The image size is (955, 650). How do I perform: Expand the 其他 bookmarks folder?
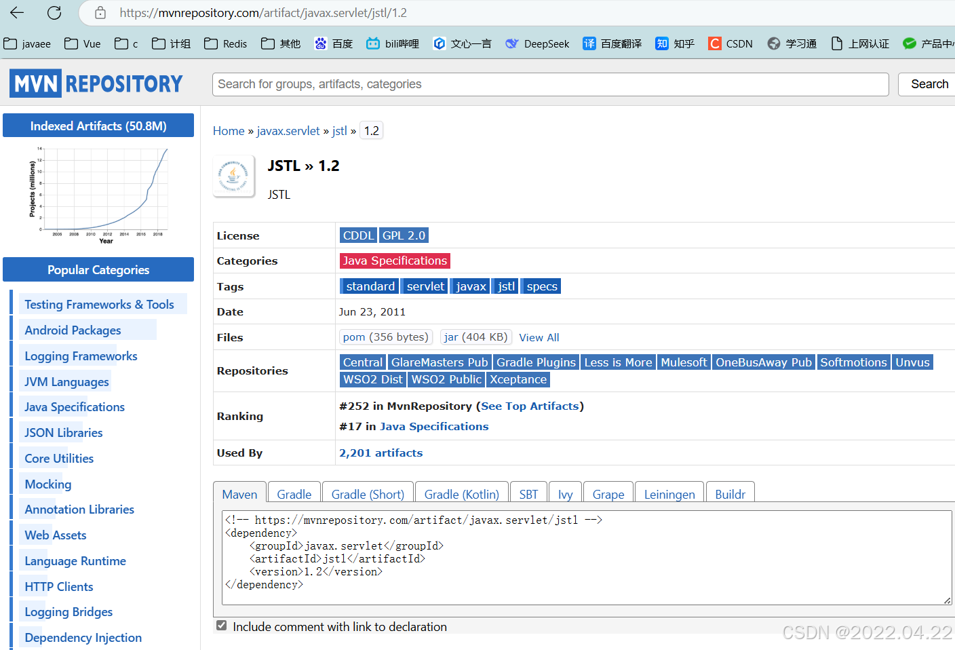pyautogui.click(x=280, y=43)
